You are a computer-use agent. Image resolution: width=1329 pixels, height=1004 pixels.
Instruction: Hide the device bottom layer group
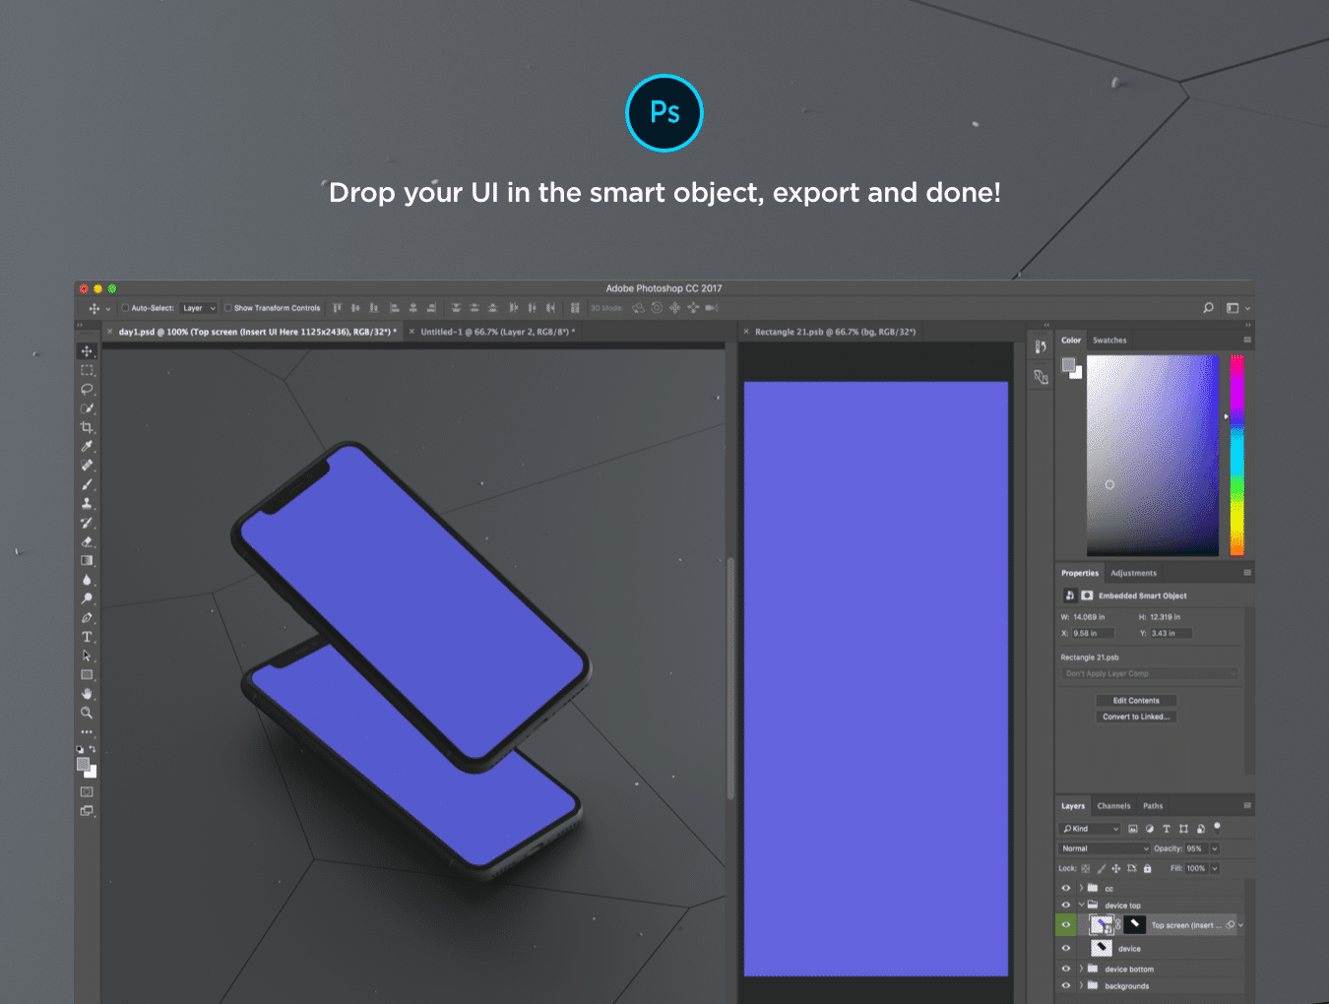click(x=1065, y=969)
